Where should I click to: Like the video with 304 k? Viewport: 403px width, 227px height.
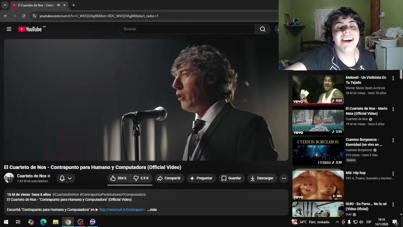119,178
